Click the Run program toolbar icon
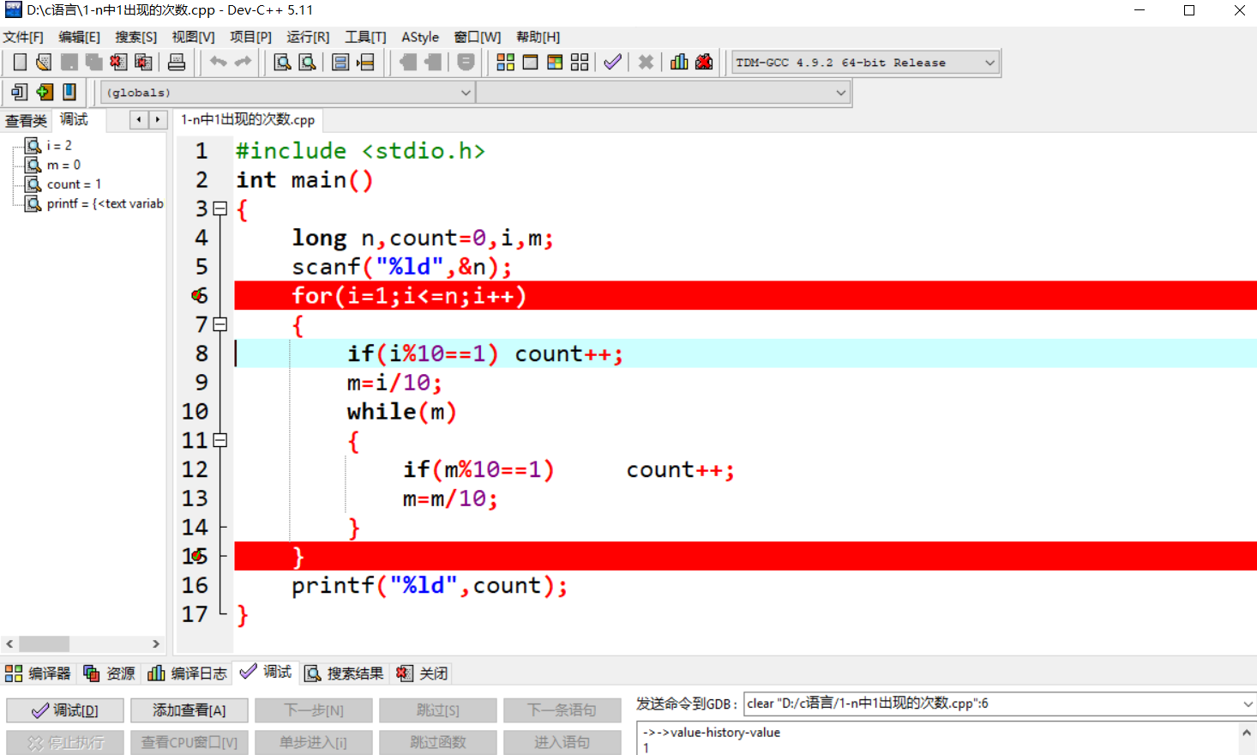Image resolution: width=1257 pixels, height=755 pixels. [531, 62]
